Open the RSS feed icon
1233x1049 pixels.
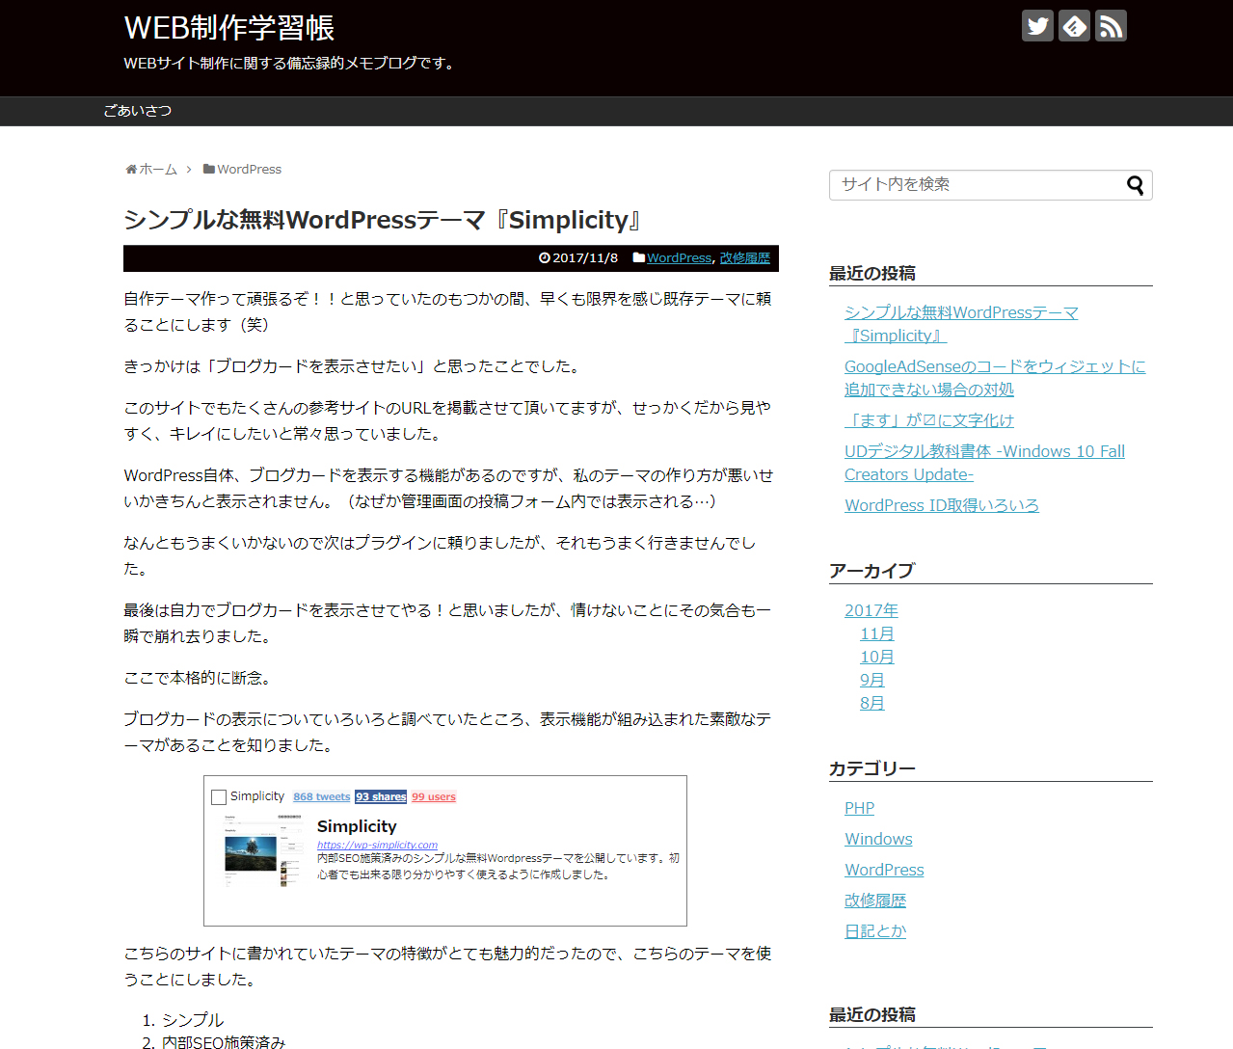coord(1111,26)
